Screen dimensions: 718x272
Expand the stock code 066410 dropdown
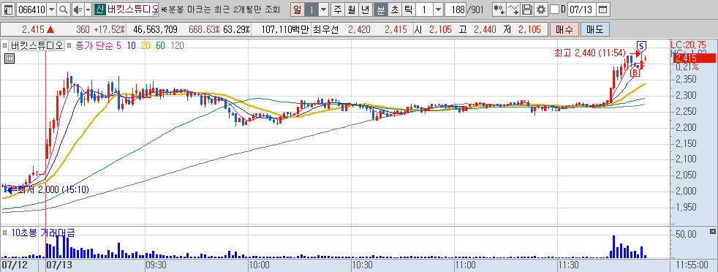point(51,10)
